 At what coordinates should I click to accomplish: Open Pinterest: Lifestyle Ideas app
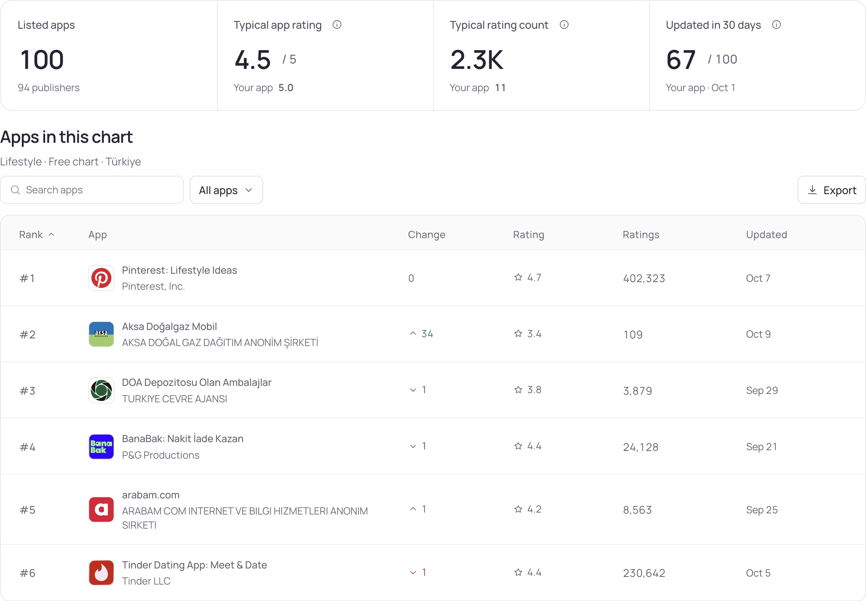tap(179, 270)
